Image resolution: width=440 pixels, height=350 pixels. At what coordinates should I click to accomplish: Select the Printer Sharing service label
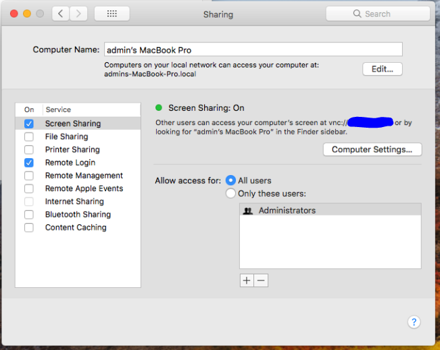(72, 149)
